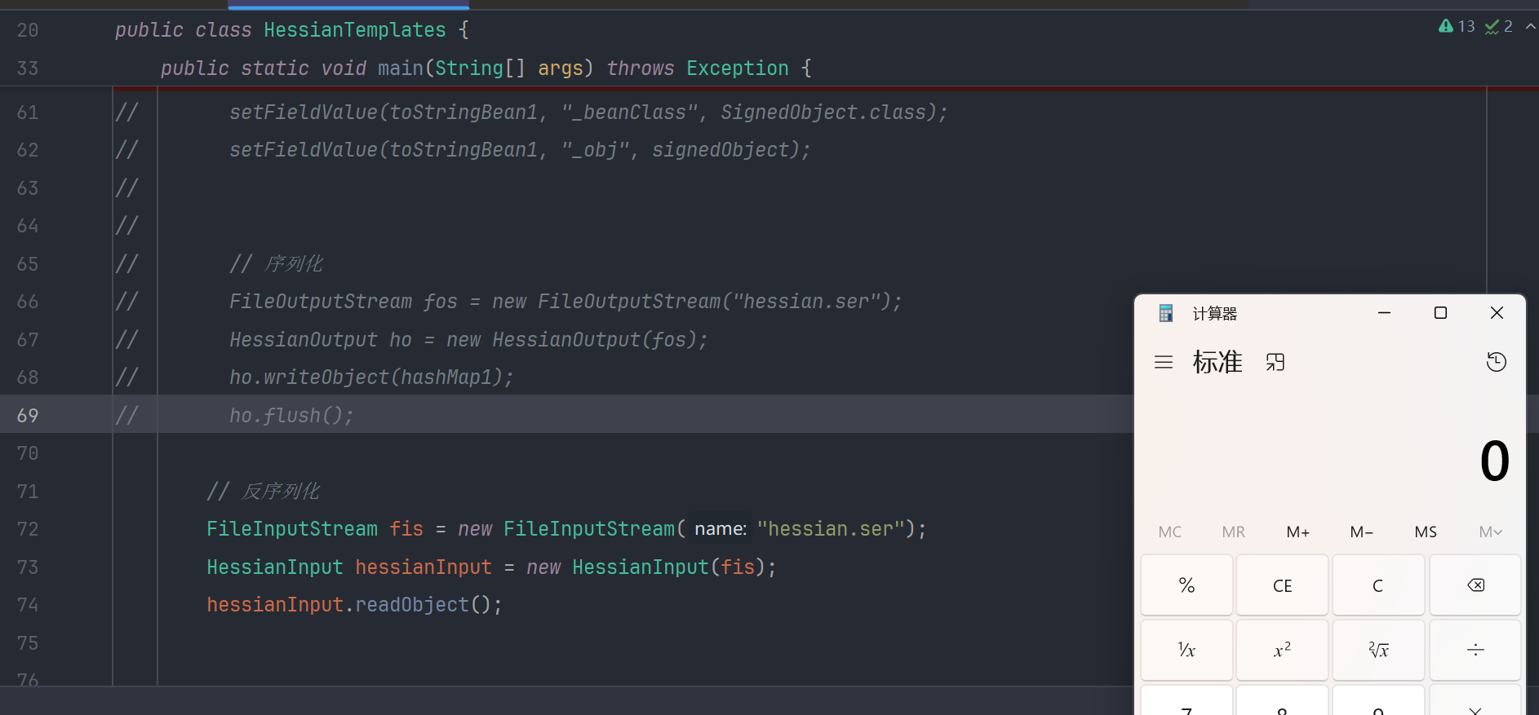Open the M memory dropdown list
The image size is (1539, 715).
[1490, 532]
